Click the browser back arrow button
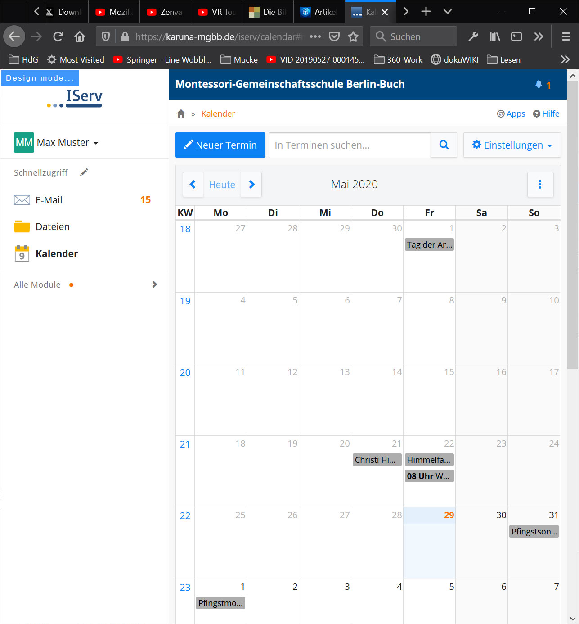Viewport: 579px width, 624px height. [x=14, y=36]
